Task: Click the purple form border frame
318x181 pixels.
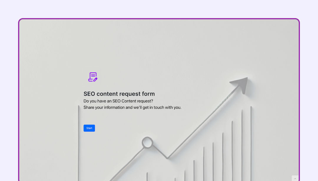Action: (x=159, y=18)
